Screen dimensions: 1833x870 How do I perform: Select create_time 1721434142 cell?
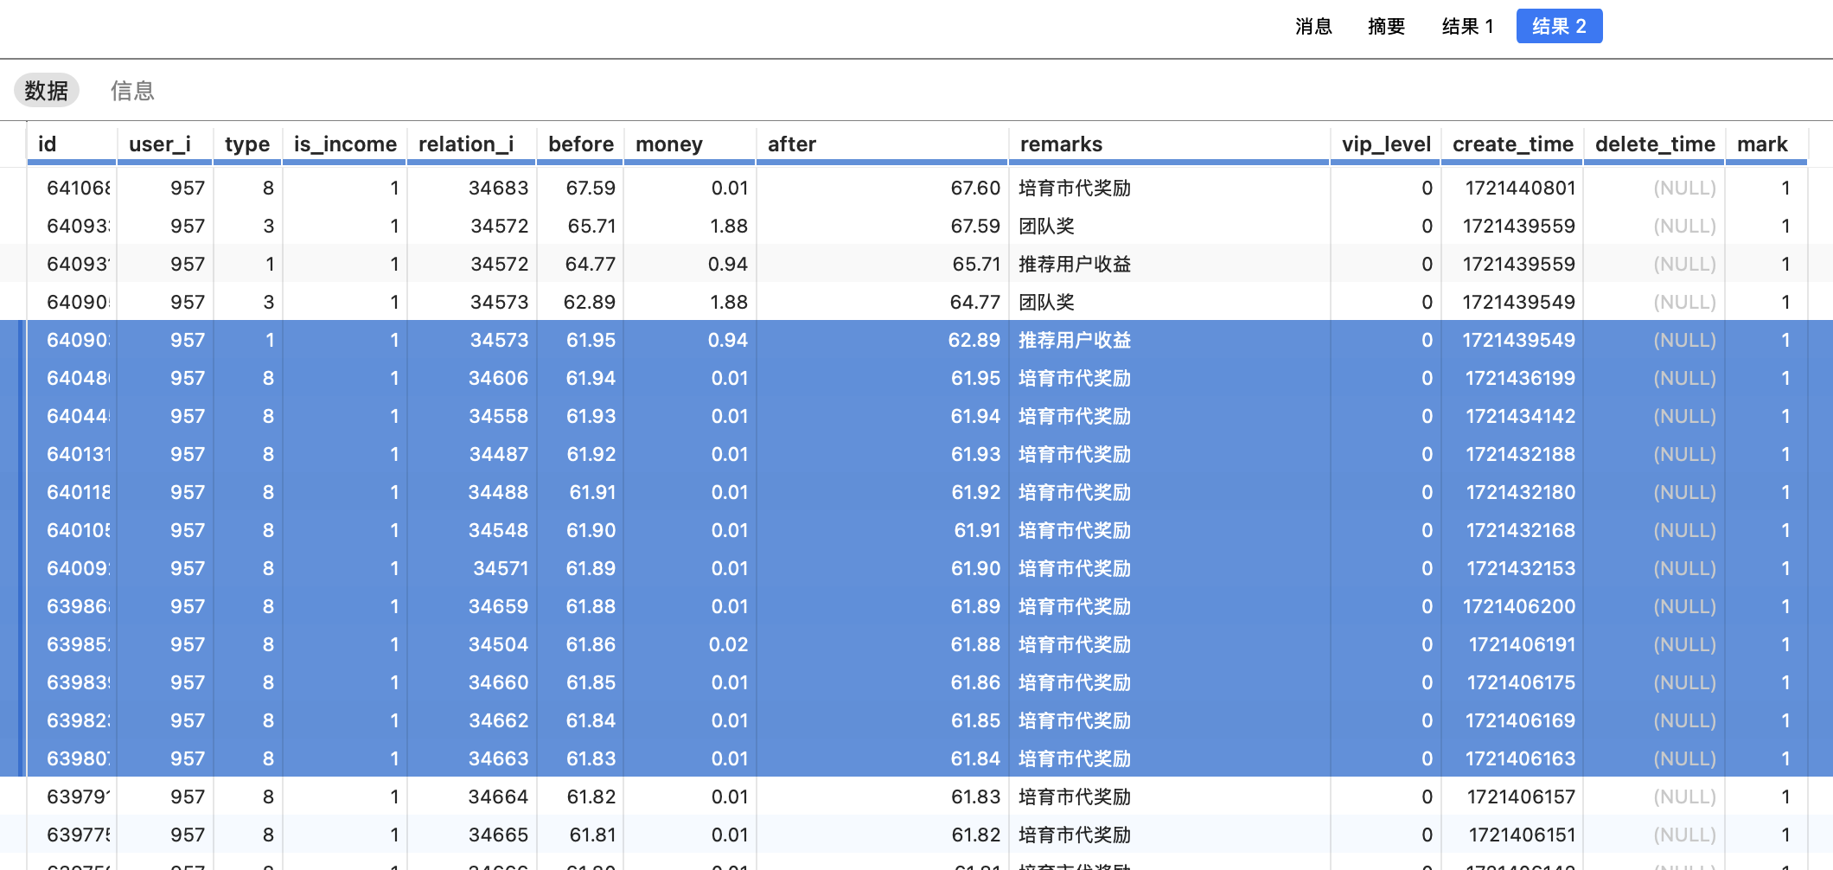1520,417
